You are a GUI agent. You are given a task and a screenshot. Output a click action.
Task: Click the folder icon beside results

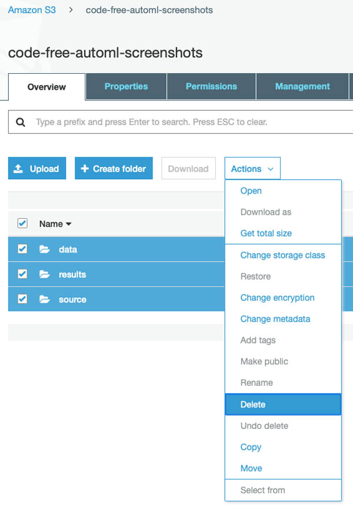coord(45,274)
